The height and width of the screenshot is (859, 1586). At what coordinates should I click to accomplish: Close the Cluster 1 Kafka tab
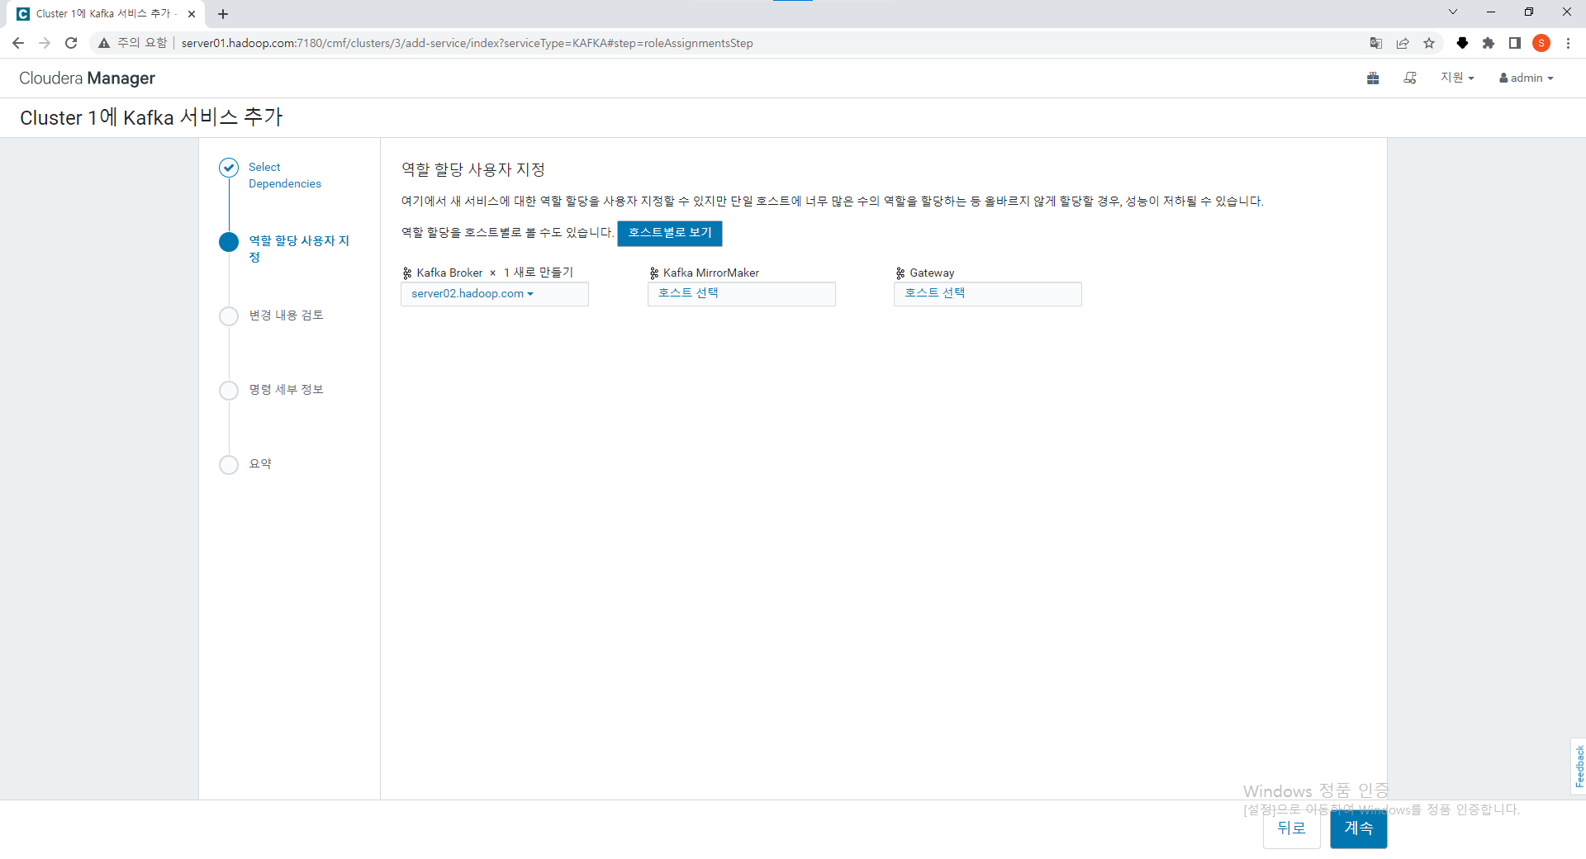tap(192, 14)
